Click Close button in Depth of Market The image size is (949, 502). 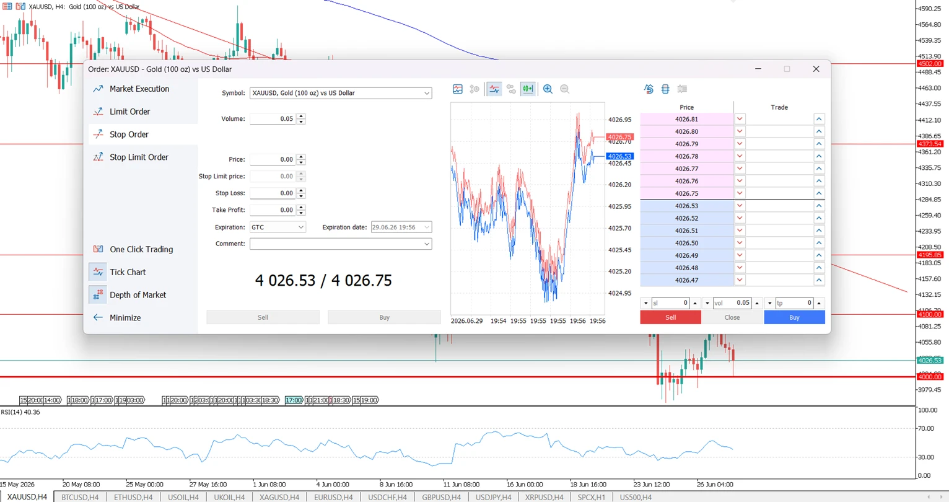coord(732,317)
